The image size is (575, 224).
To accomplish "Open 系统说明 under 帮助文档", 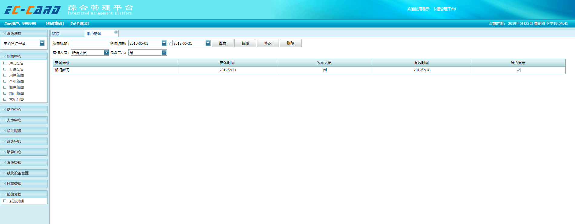I will 16,201.
